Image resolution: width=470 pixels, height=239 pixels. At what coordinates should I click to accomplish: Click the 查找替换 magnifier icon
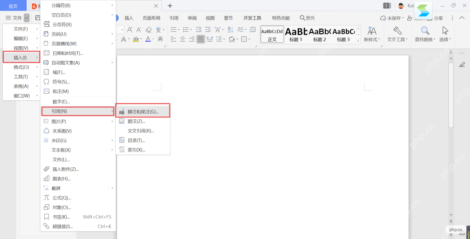(425, 31)
